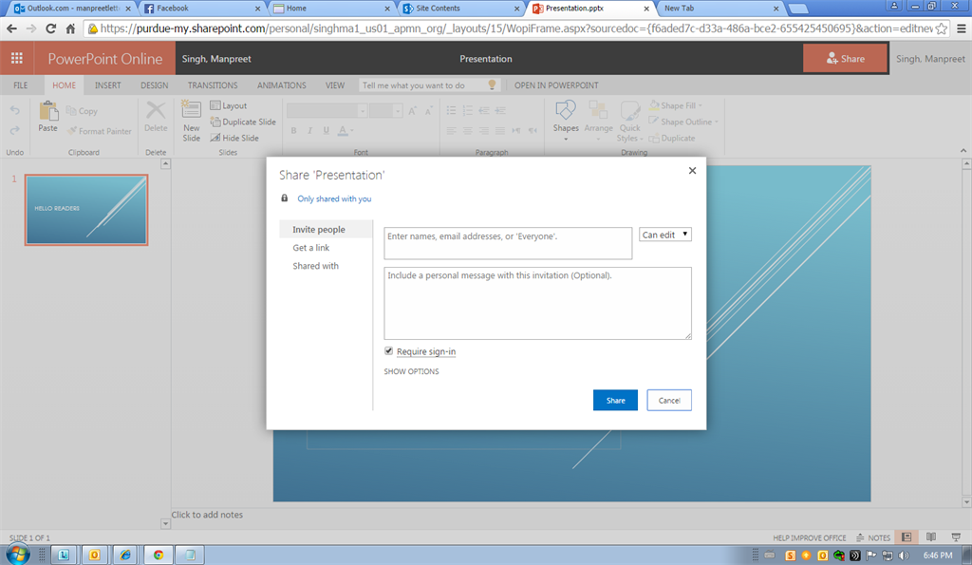Switch to the DESIGN ribbon tab
Viewport: 972px width, 565px height.
[x=155, y=85]
